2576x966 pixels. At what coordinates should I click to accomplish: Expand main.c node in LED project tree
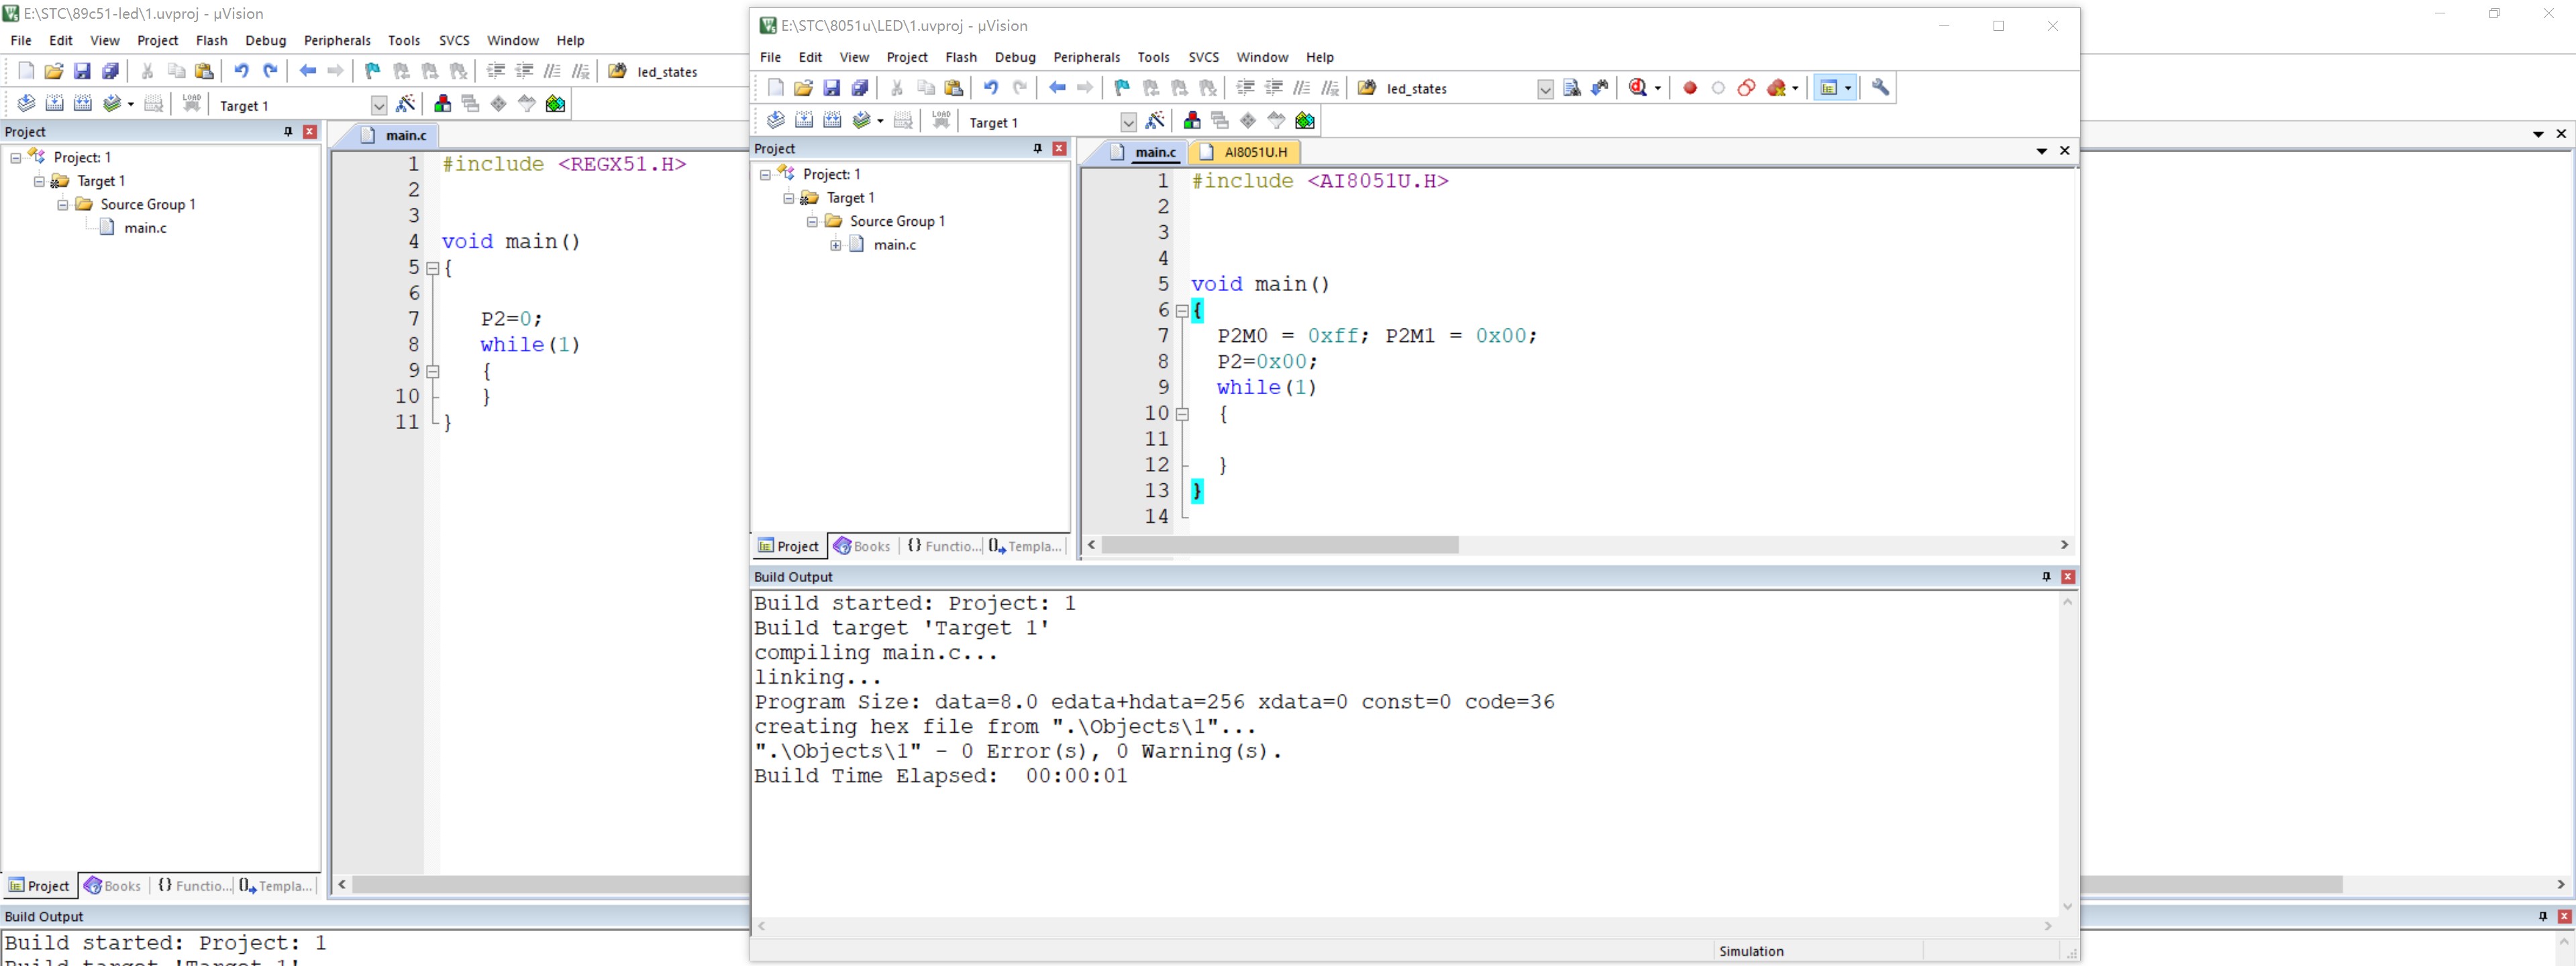836,245
